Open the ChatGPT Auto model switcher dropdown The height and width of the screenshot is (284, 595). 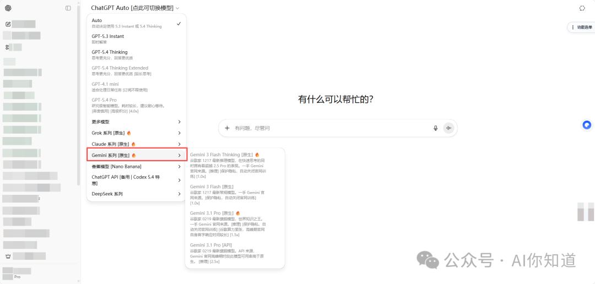coord(136,8)
